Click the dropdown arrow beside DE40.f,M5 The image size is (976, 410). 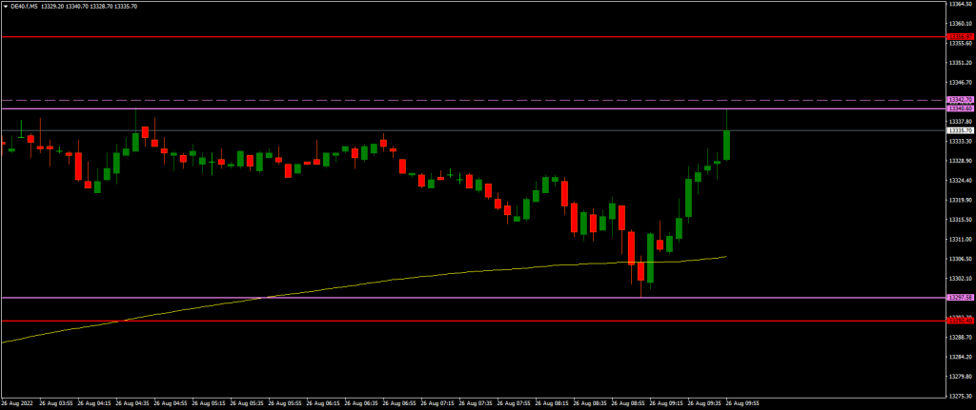coord(5,6)
